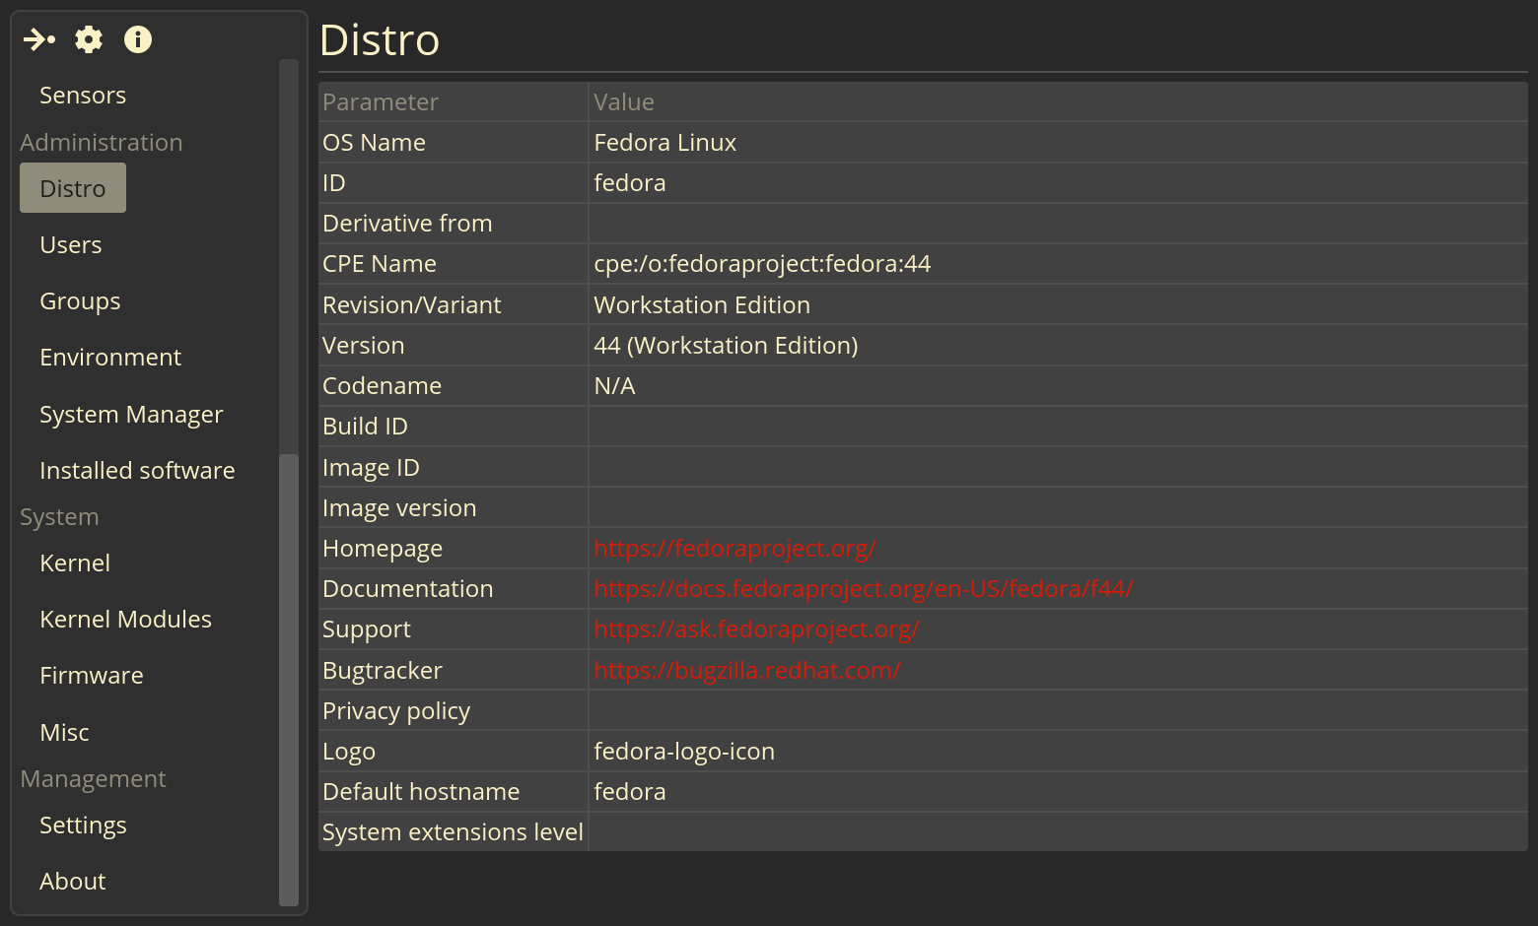Open the About page
Viewport: 1538px width, 926px height.
[72, 882]
